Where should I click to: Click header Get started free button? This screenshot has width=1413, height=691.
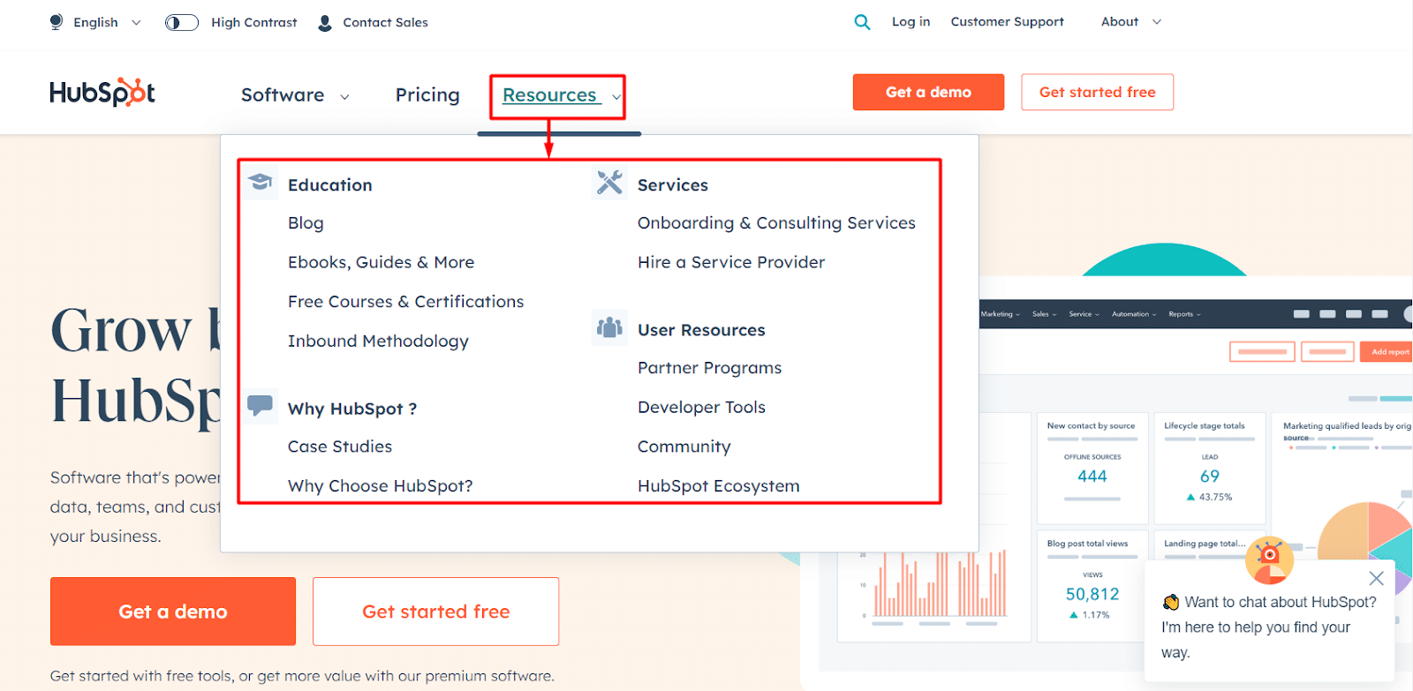click(x=1097, y=92)
